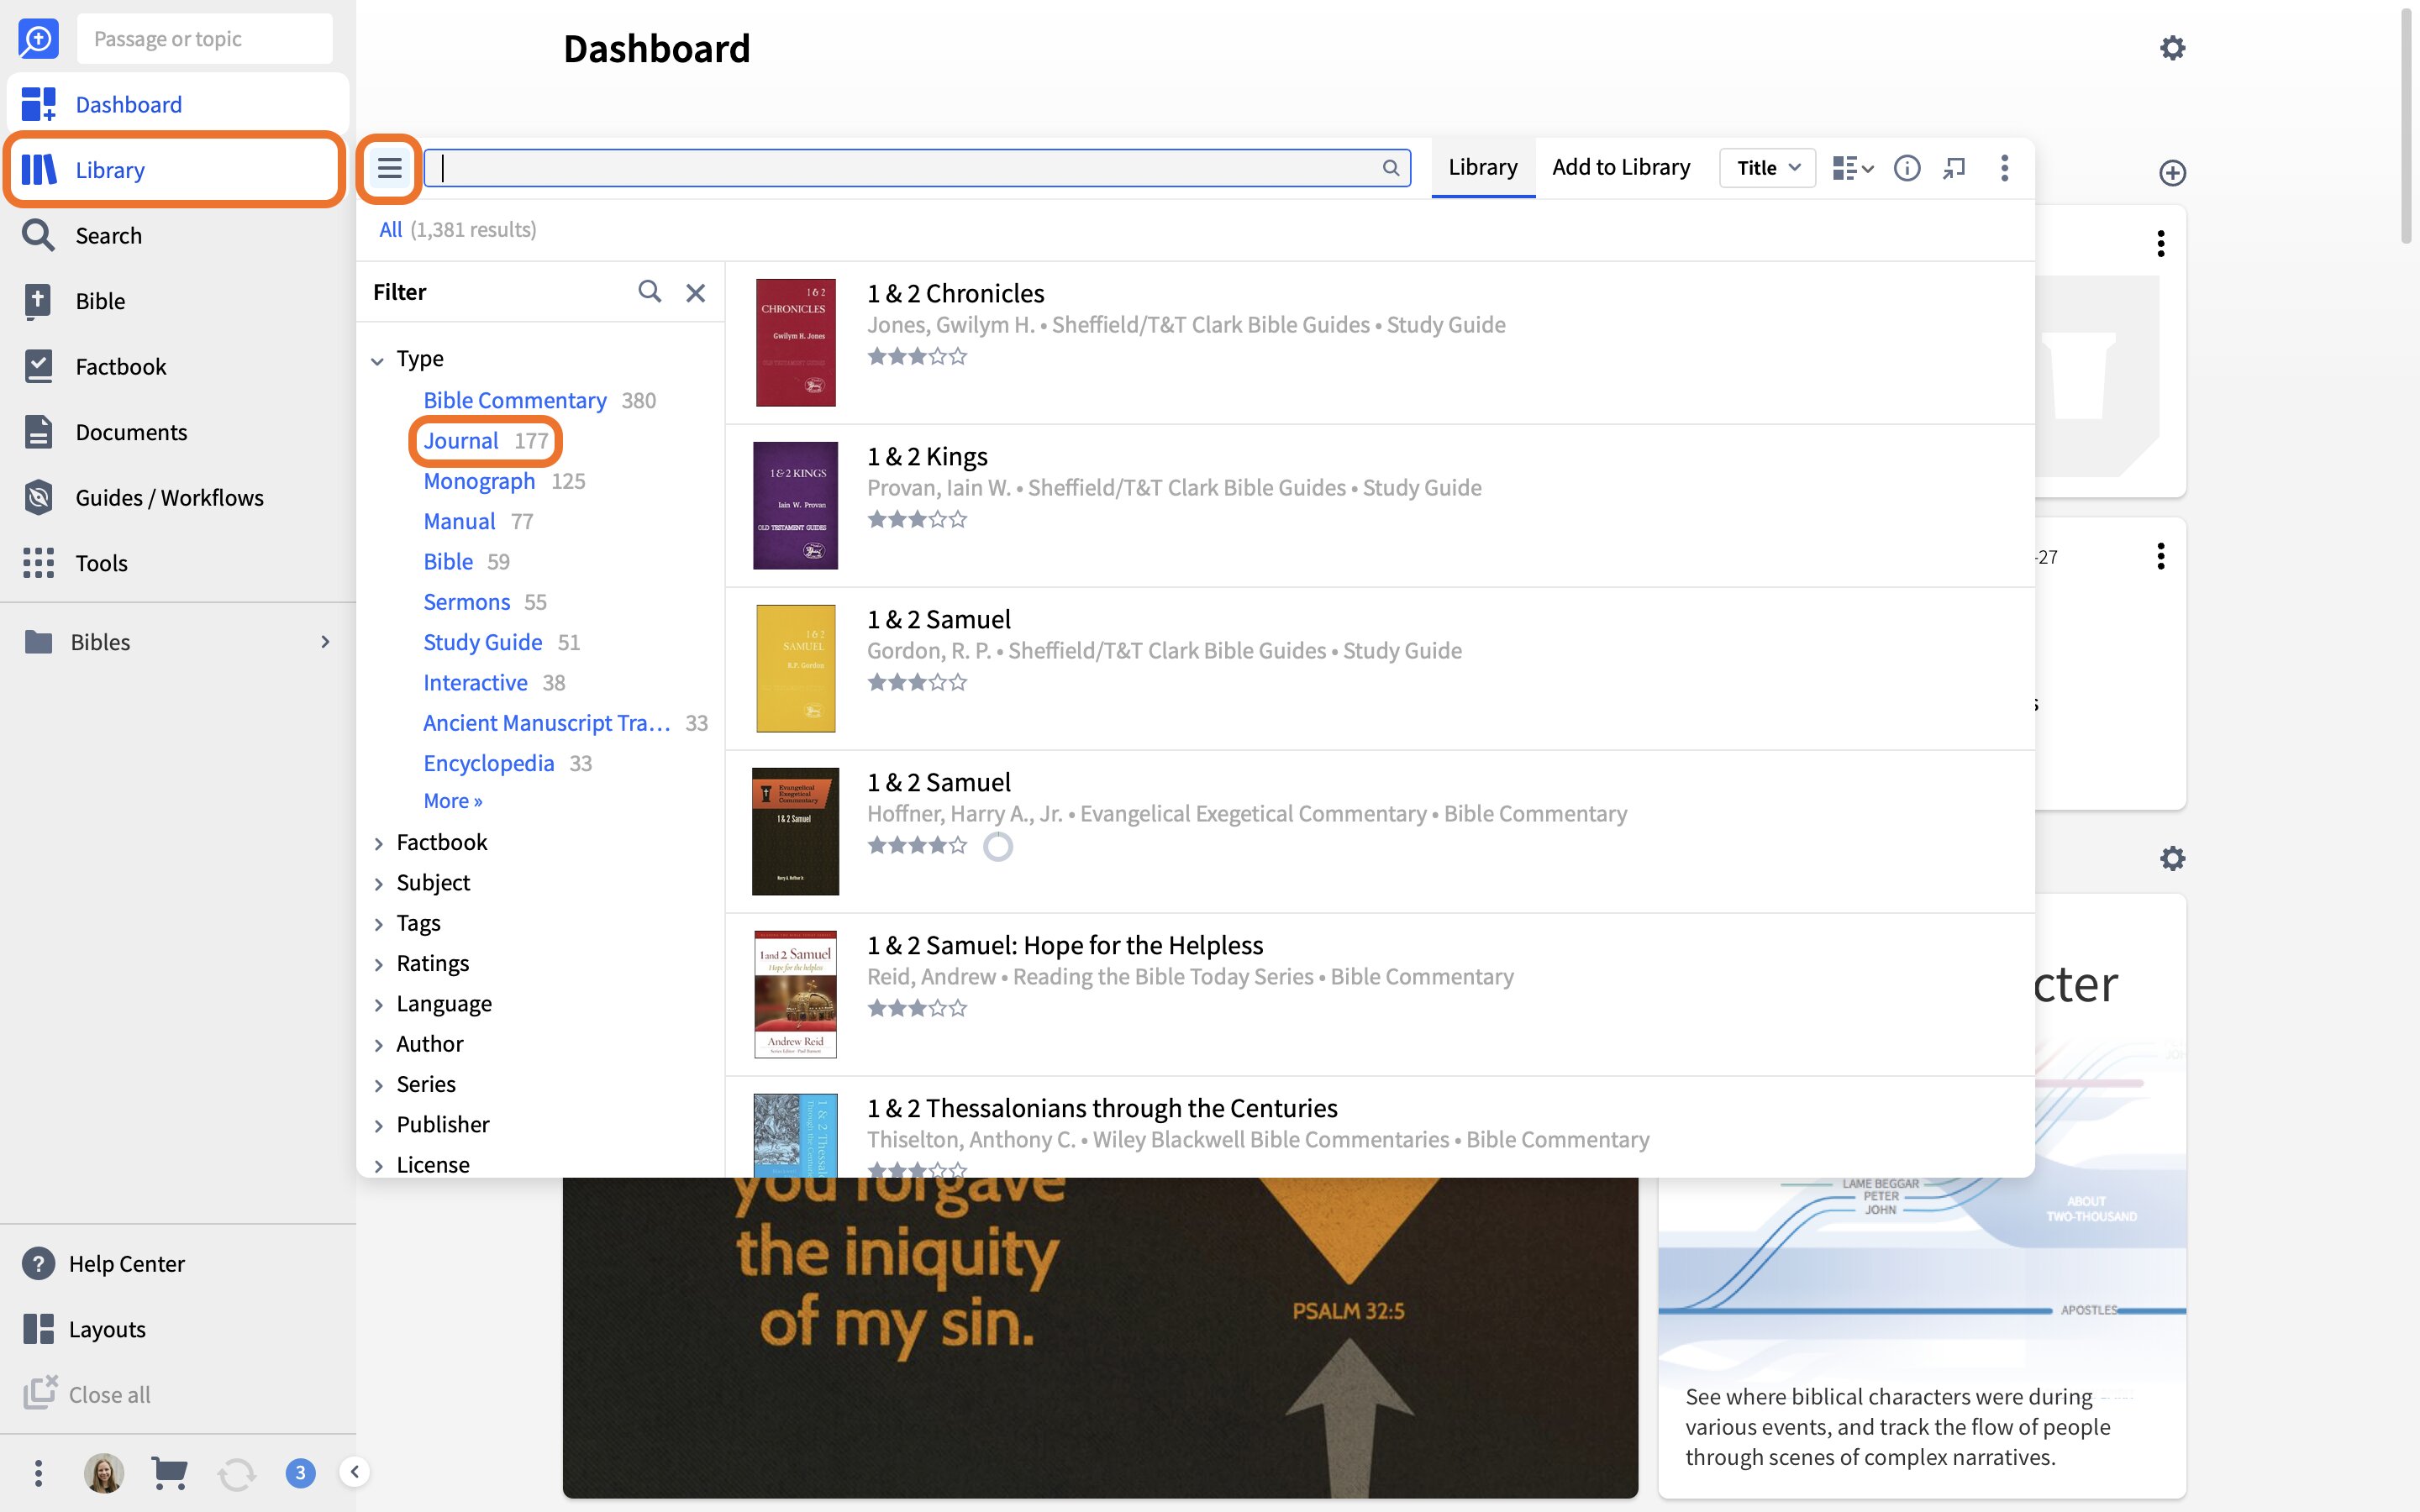Open the Bible sidebar item
2420x1512 pixels.
coord(177,301)
